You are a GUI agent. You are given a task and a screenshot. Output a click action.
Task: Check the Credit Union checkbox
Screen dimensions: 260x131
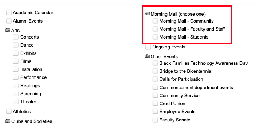click(155, 103)
